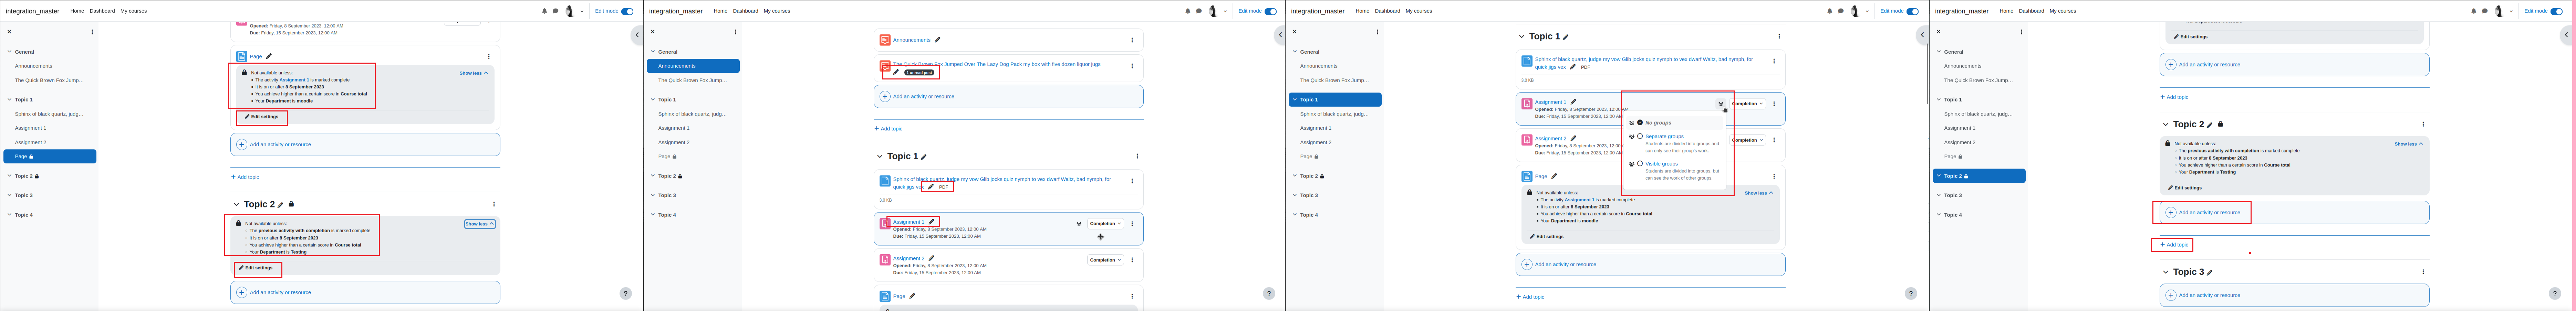Open Topic 3 section kebab in fourth screenshot

tap(2423, 272)
